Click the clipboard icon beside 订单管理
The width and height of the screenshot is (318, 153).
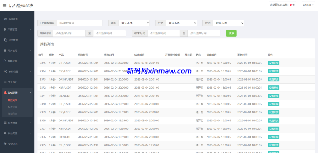pyautogui.click(x=5, y=40)
